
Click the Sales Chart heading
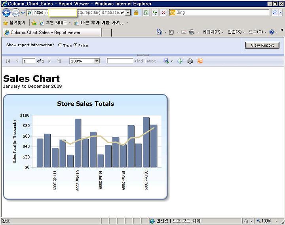click(x=31, y=79)
